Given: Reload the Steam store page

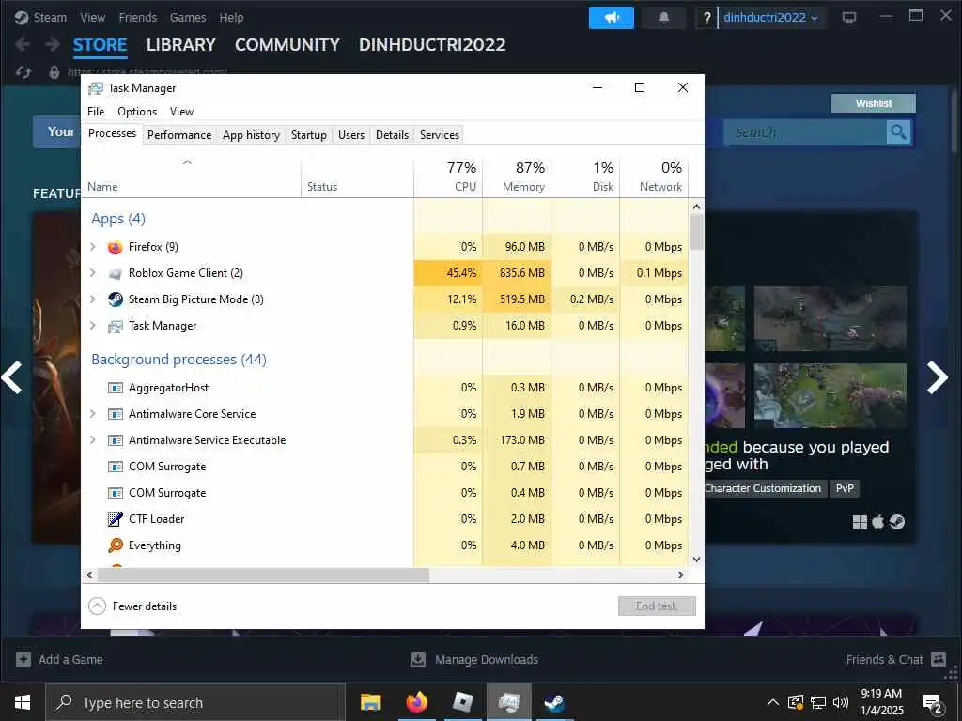Looking at the screenshot, I should 23,72.
